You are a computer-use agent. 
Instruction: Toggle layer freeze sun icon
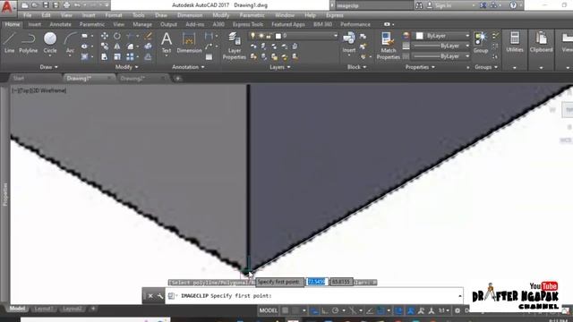[x=261, y=36]
